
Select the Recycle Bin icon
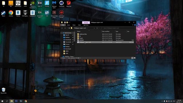pos(3,91)
